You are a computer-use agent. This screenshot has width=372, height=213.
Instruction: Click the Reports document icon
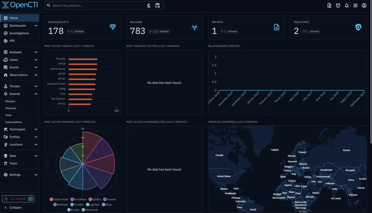[277, 27]
